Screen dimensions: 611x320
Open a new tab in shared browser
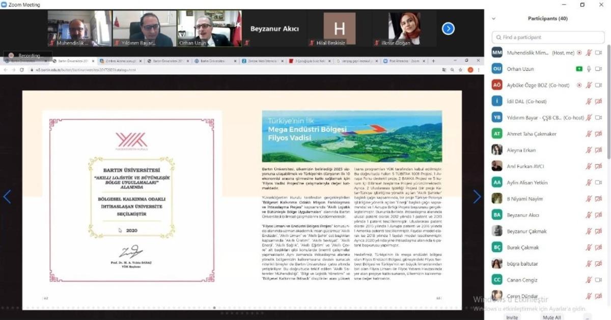pyautogui.click(x=433, y=61)
